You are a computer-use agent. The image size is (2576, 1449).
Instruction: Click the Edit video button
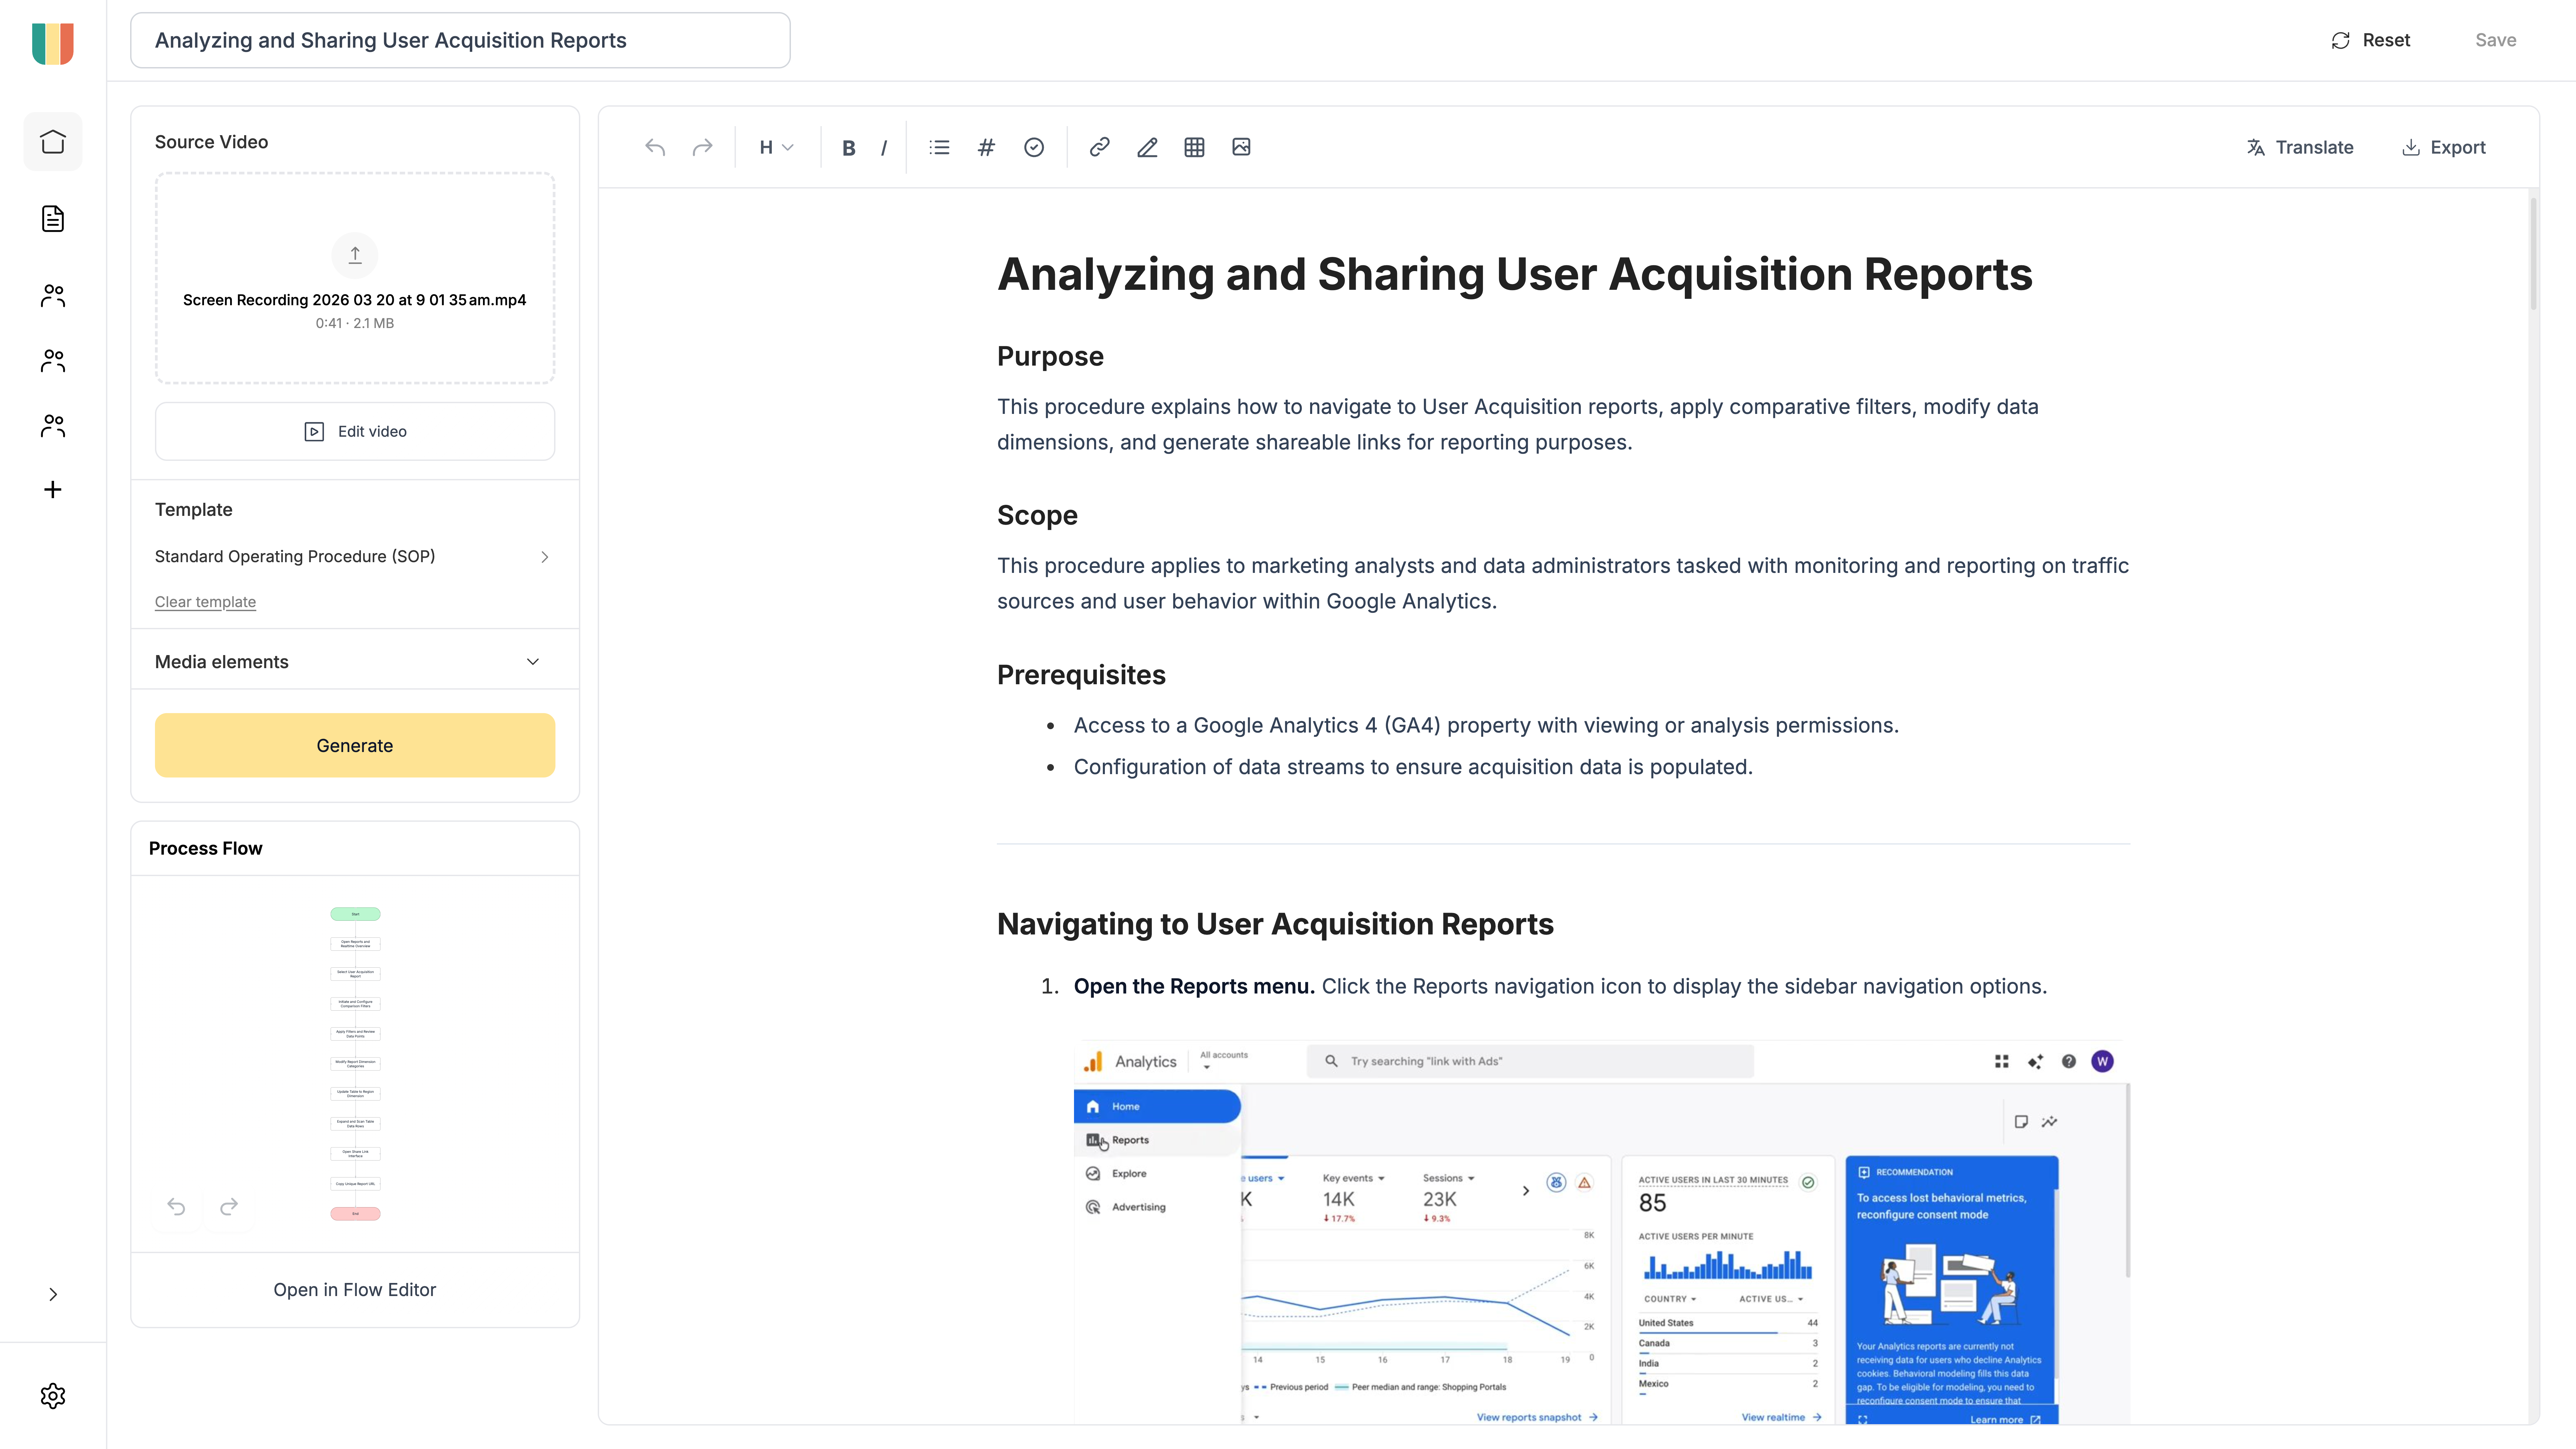[355, 432]
